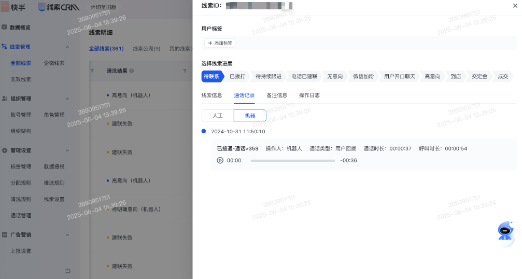Open 全部线索 in the sidebar

21,63
